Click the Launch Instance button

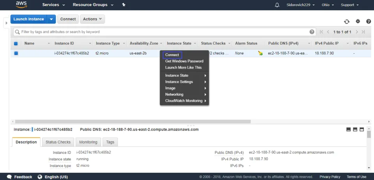coord(28,19)
